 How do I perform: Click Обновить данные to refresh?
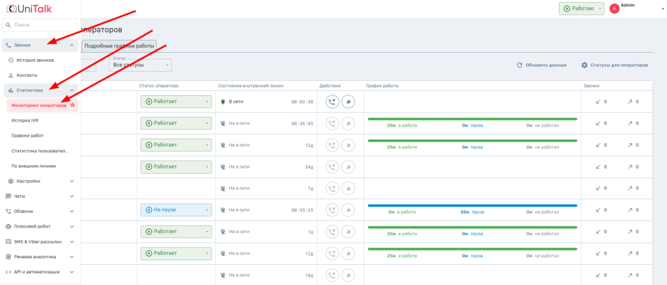542,65
